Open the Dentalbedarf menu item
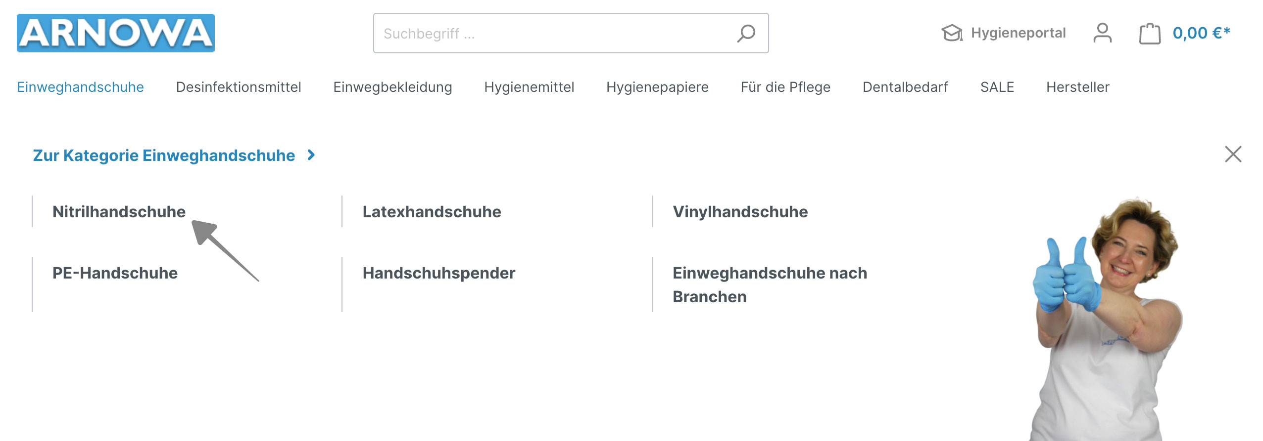Viewport: 1263px width, 441px height. click(905, 87)
